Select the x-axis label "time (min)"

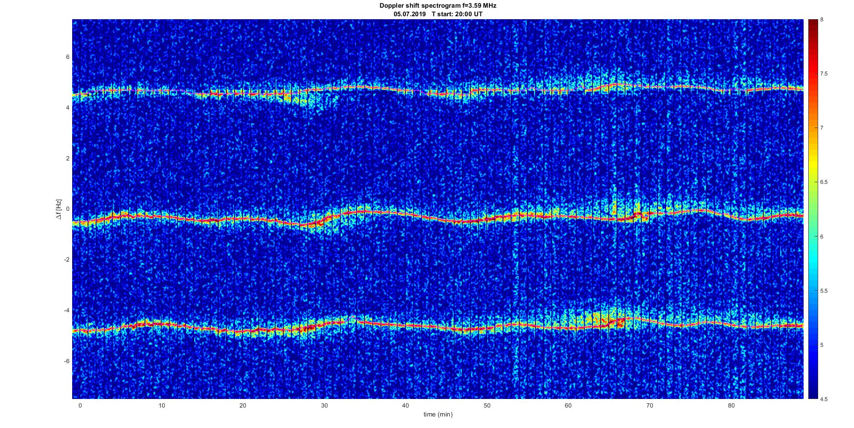438,414
